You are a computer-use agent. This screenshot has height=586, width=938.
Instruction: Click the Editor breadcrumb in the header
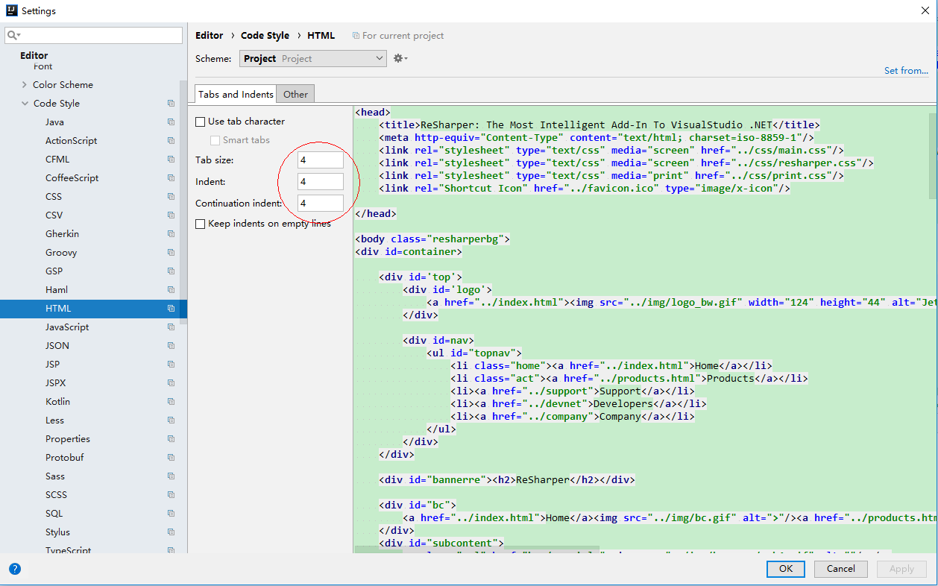point(209,36)
